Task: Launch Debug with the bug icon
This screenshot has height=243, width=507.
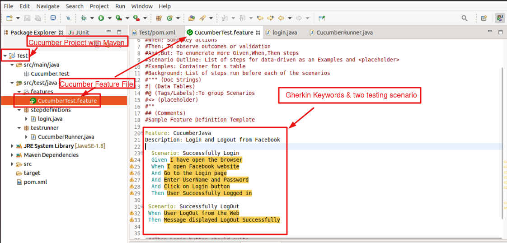Action: pos(84,19)
